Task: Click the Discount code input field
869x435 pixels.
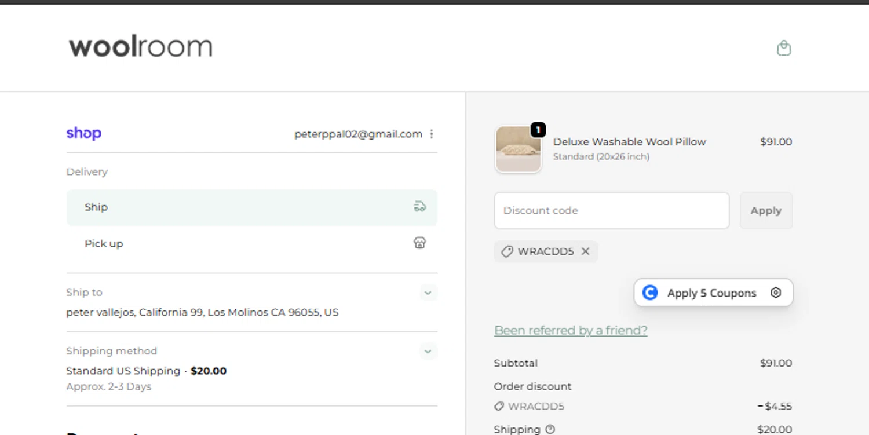Action: tap(611, 211)
